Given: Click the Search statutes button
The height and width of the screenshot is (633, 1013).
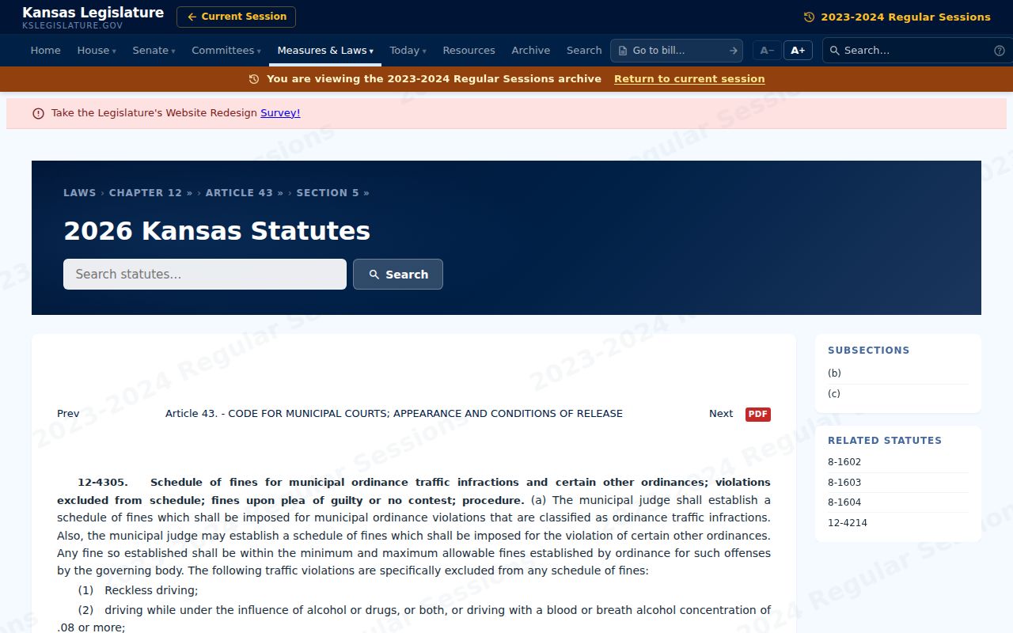Looking at the screenshot, I should pos(398,275).
